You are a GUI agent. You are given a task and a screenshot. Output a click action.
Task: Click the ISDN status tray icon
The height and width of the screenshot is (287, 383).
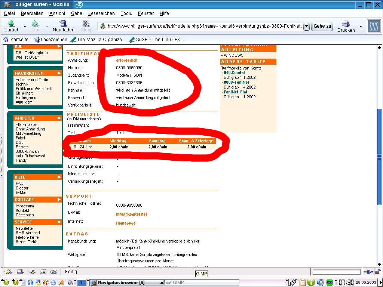(x=329, y=283)
